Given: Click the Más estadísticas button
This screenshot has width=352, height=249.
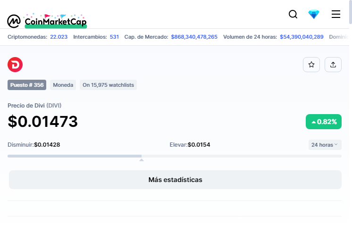Looking at the screenshot, I should (x=176, y=180).
